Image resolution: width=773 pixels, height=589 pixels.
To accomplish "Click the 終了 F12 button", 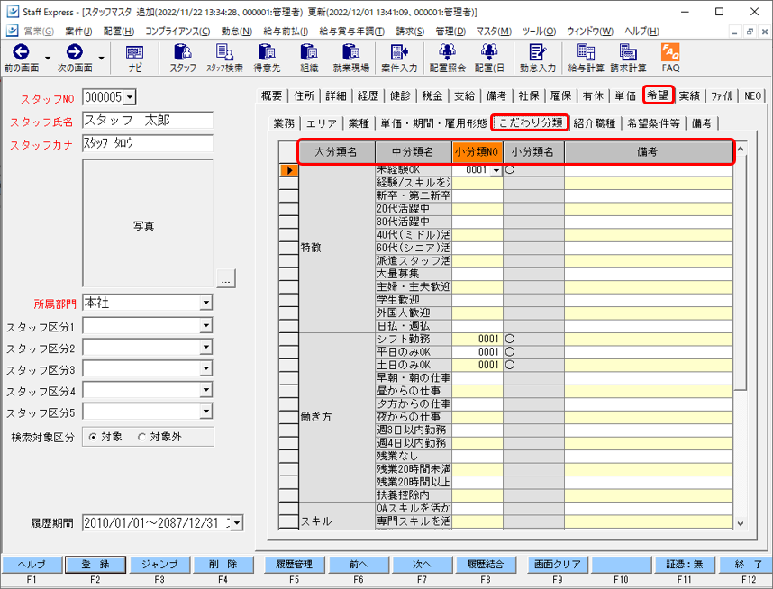I will 748,565.
